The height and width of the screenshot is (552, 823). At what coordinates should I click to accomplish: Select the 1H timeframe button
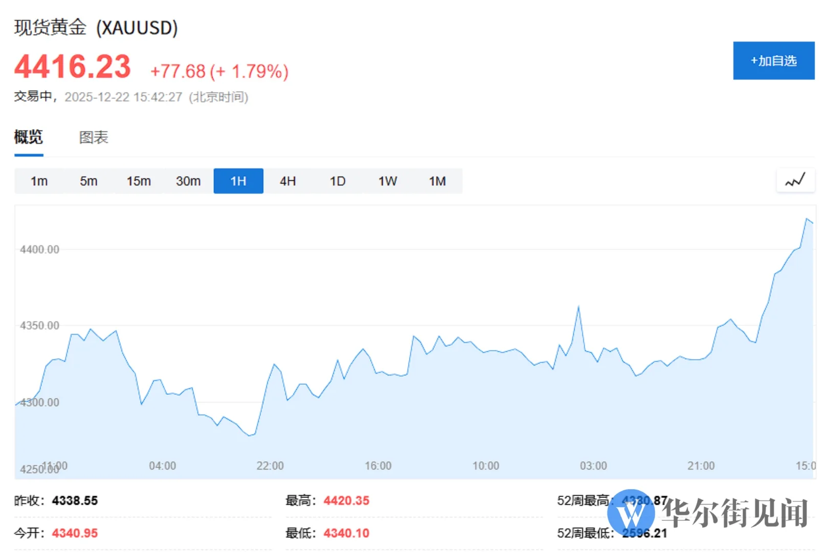pos(238,181)
